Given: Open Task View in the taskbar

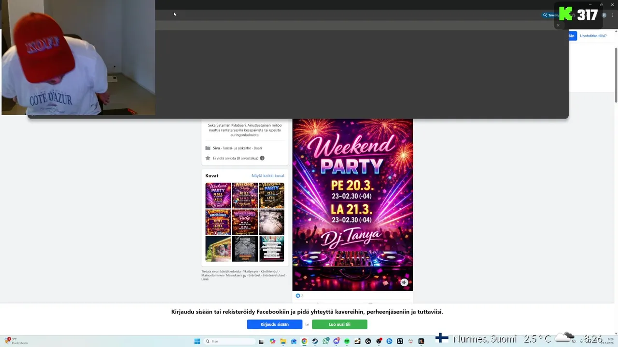Looking at the screenshot, I should tap(261, 341).
